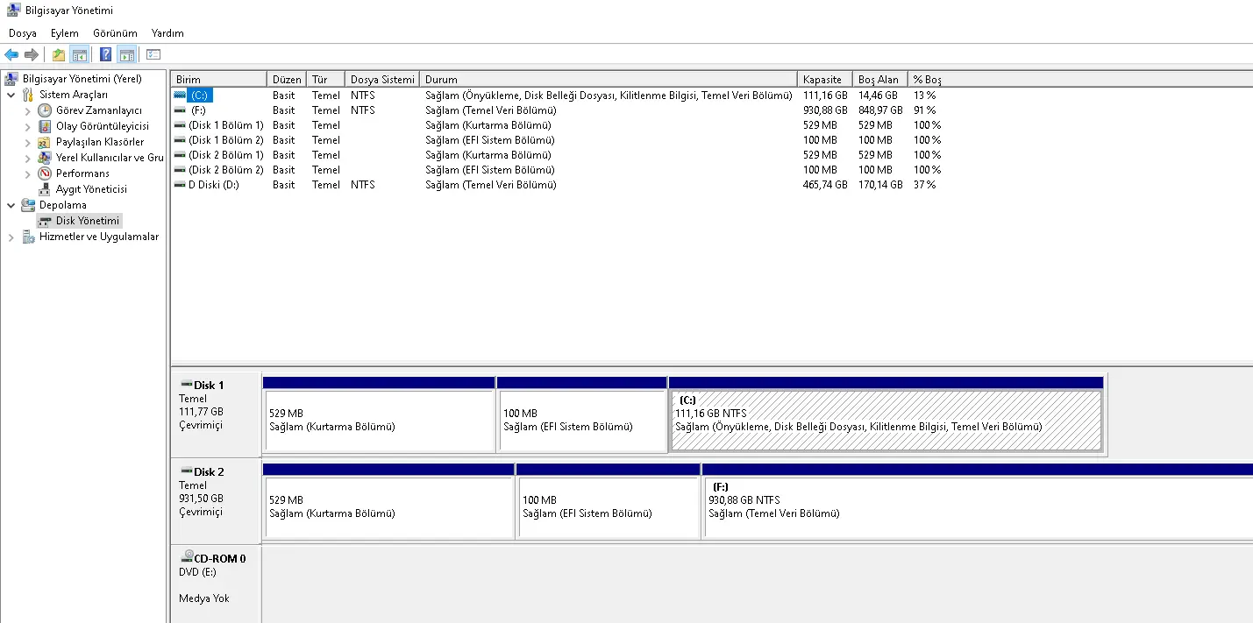
Task: Select Disk 1's 529 MB Kurtarma Bölümü block
Action: point(379,421)
